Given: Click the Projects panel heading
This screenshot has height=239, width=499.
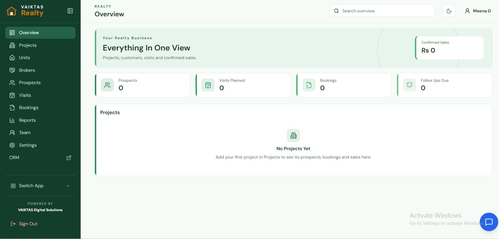Looking at the screenshot, I should pos(110,112).
